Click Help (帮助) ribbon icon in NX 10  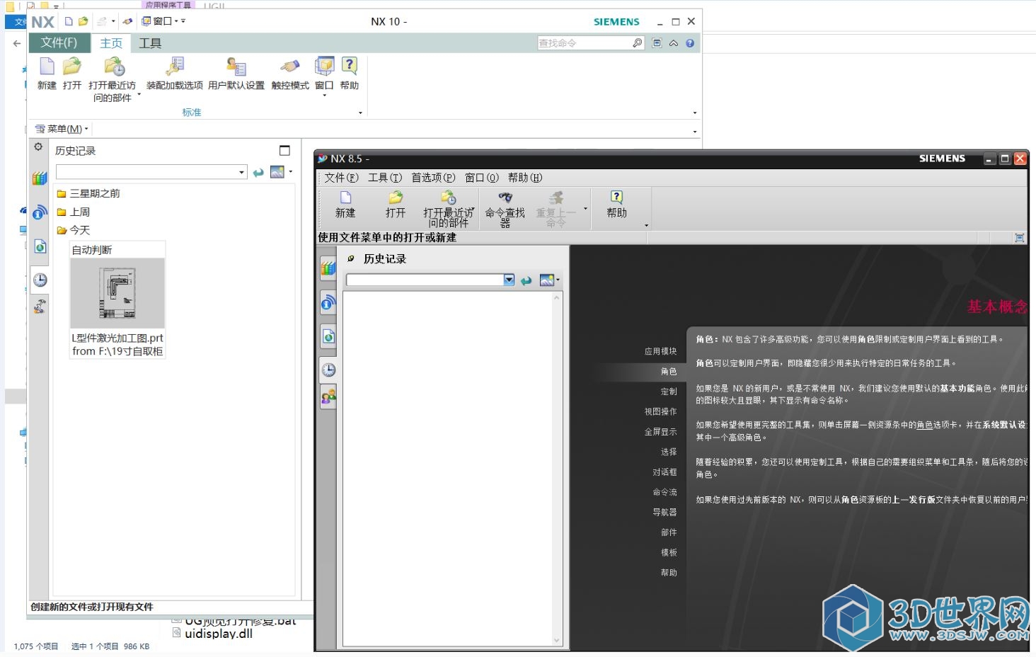350,74
